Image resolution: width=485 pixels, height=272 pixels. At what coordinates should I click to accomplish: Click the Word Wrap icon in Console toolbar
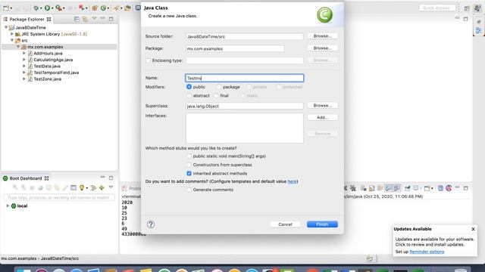click(x=380, y=188)
